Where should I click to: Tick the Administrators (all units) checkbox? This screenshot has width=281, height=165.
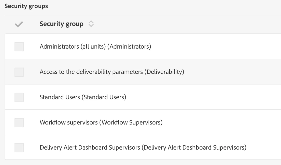19,47
